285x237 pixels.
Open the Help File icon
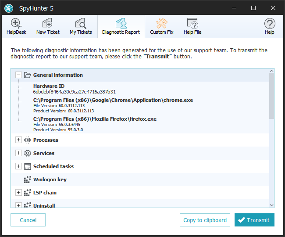[x=192, y=24]
